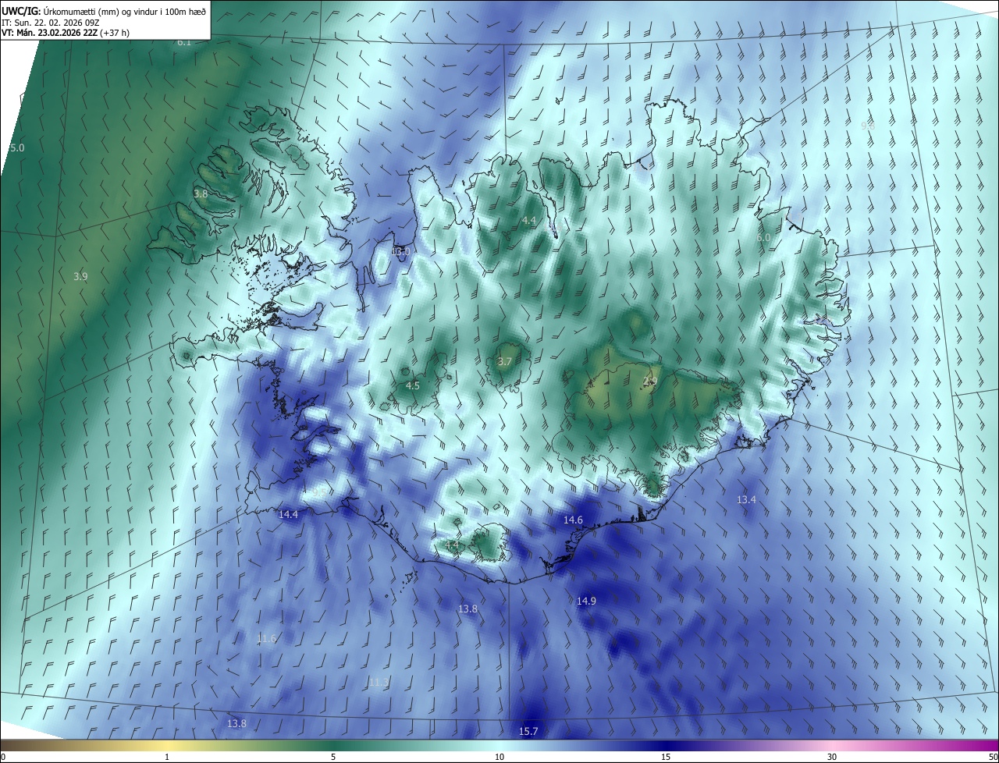Click the map value label '5.0'
999x763 pixels.
pos(17,147)
